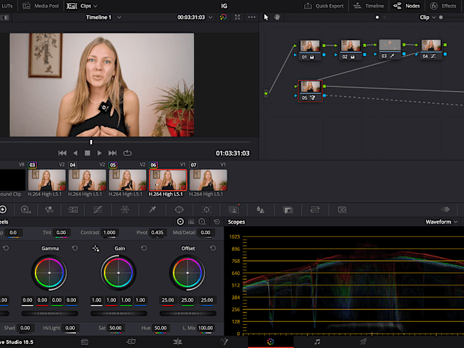Image resolution: width=464 pixels, height=348 pixels.
Task: Open the Sizing palette
Action: [315, 210]
